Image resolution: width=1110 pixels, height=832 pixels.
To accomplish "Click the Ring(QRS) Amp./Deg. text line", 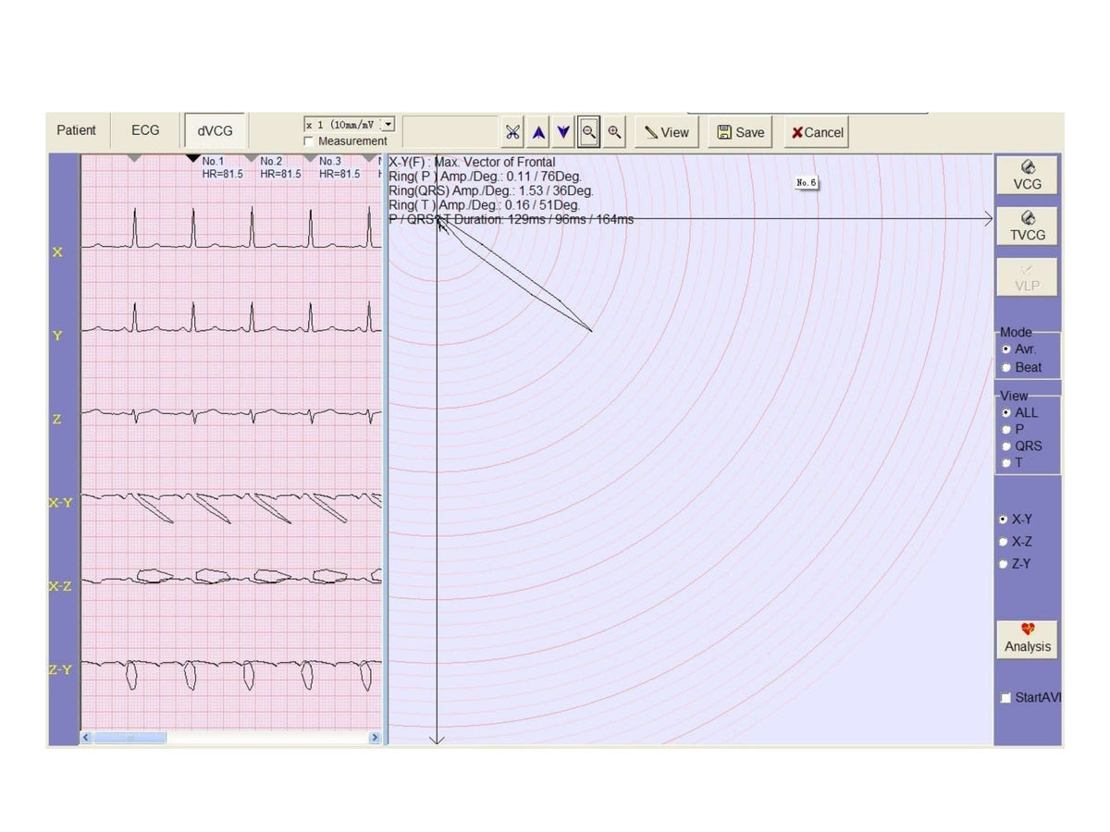I will click(x=491, y=190).
